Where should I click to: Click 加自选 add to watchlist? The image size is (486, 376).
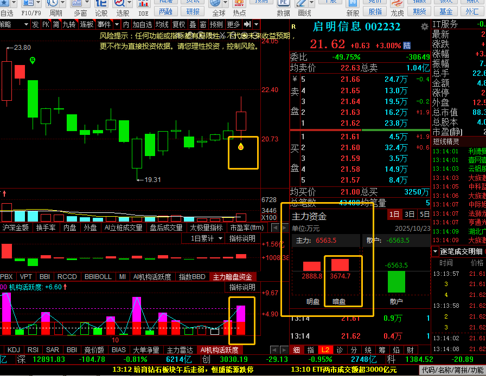pyautogui.click(x=143, y=24)
